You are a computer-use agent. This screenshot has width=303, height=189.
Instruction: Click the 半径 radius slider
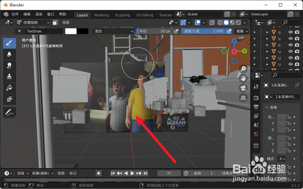(x=155, y=31)
